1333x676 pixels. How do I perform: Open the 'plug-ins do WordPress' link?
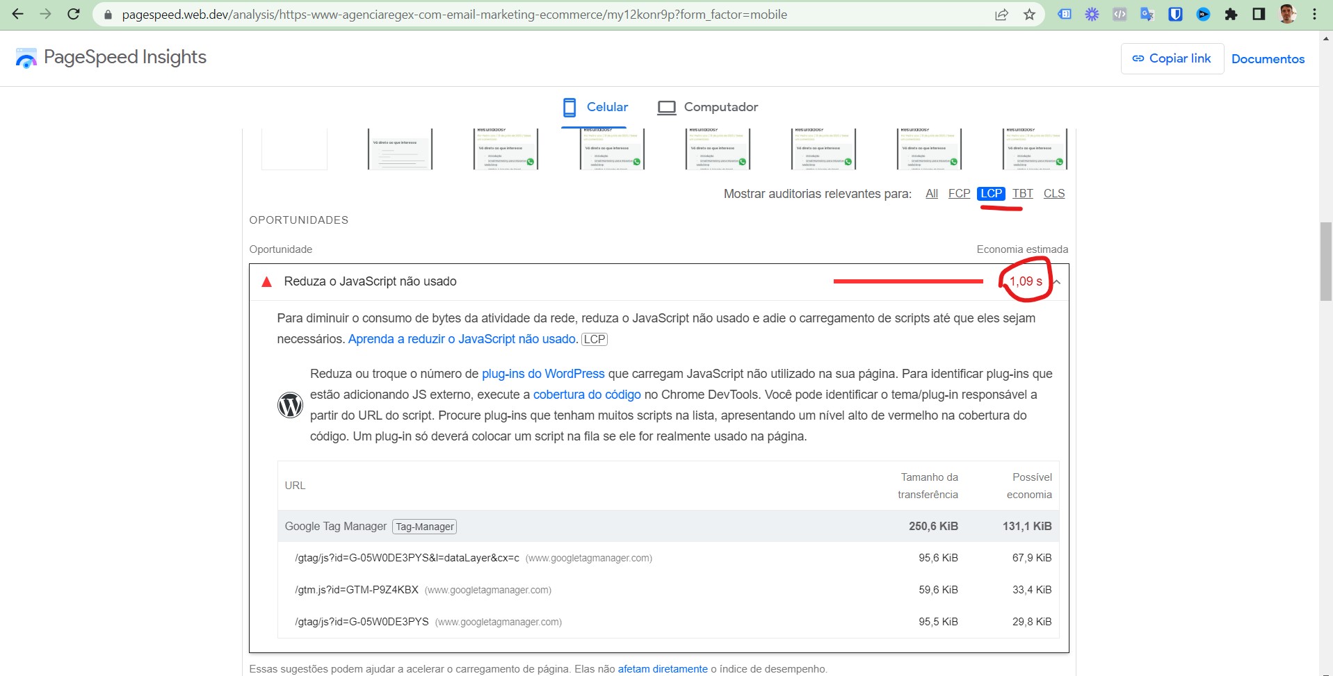point(543,374)
